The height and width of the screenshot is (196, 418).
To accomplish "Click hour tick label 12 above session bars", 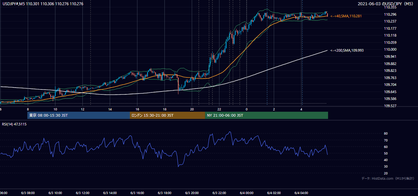I will 82,109.
